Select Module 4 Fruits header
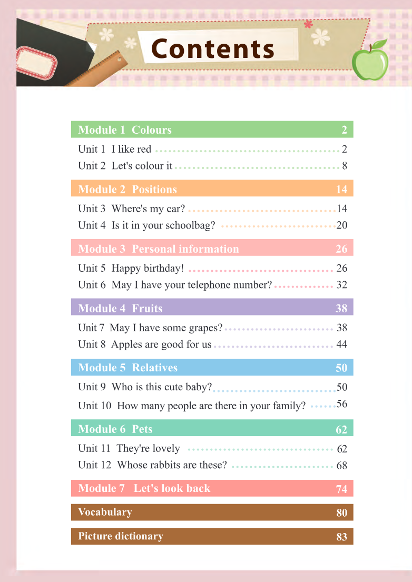 212,308
